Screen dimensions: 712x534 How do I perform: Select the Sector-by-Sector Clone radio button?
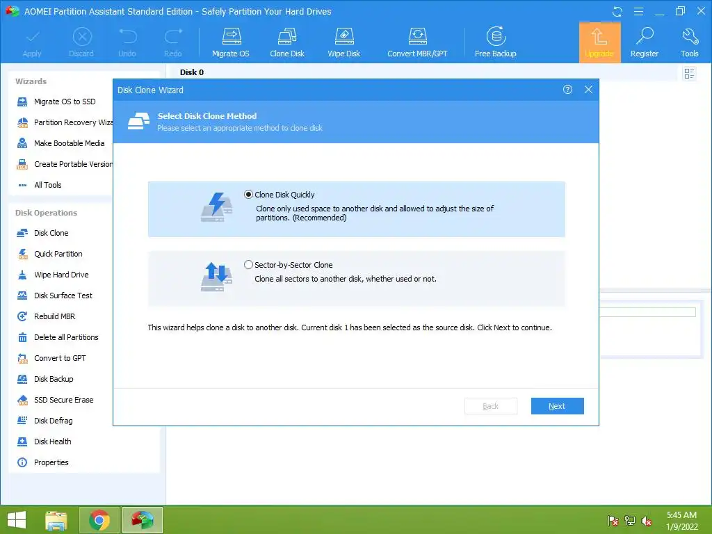pos(248,265)
